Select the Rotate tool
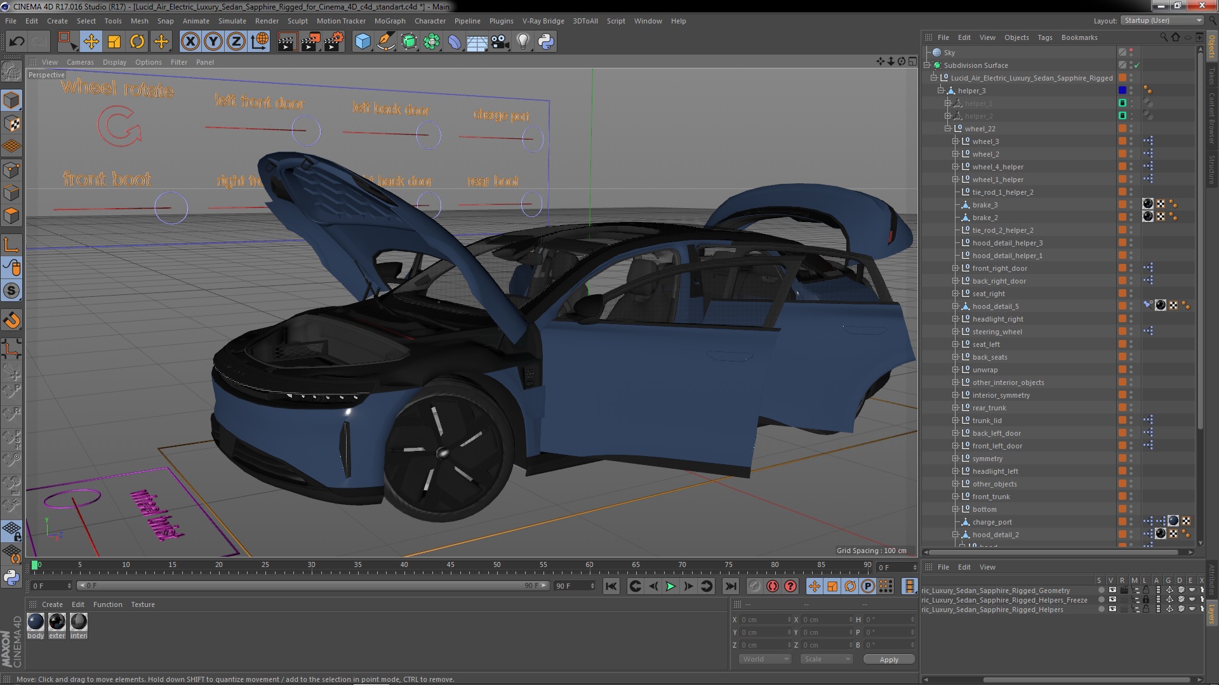Screen dimensions: 1219x685 click(x=137, y=42)
